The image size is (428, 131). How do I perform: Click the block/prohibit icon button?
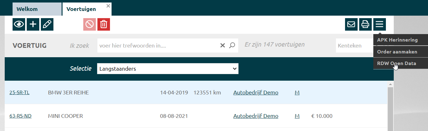tap(90, 24)
